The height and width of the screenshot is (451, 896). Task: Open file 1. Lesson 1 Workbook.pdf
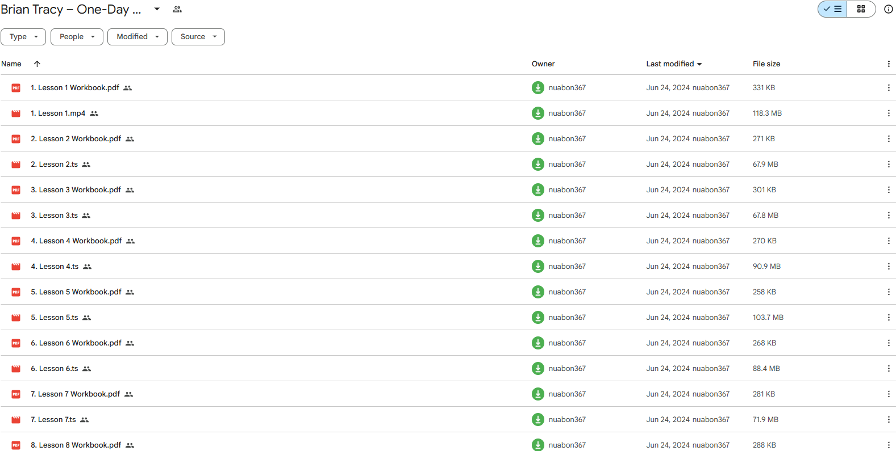click(75, 88)
